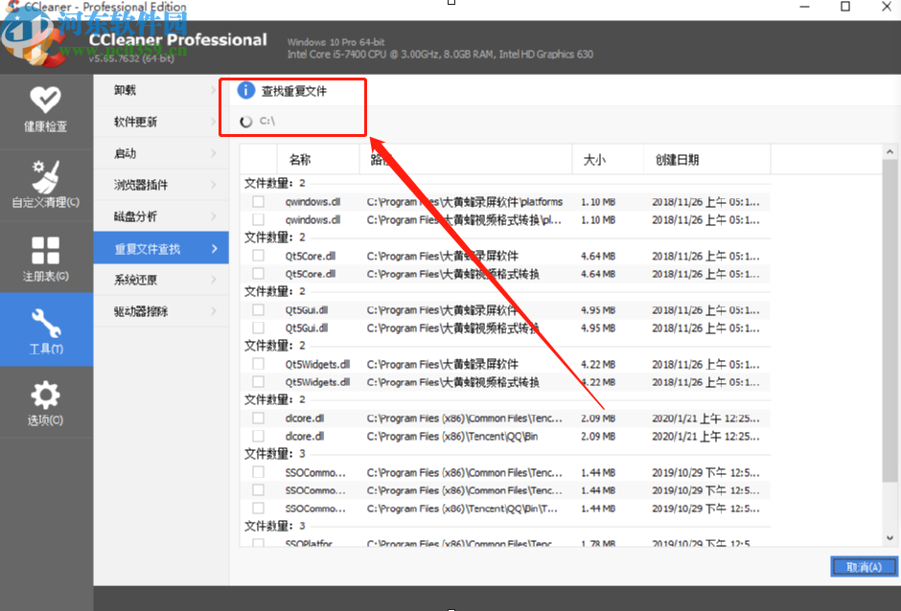Select the 4.64 MB size of first Qt5Core.dll

click(598, 256)
